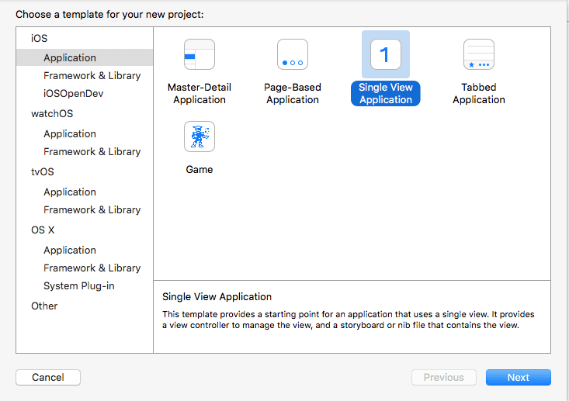Click the Previous button
This screenshot has width=569, height=401.
coord(443,377)
